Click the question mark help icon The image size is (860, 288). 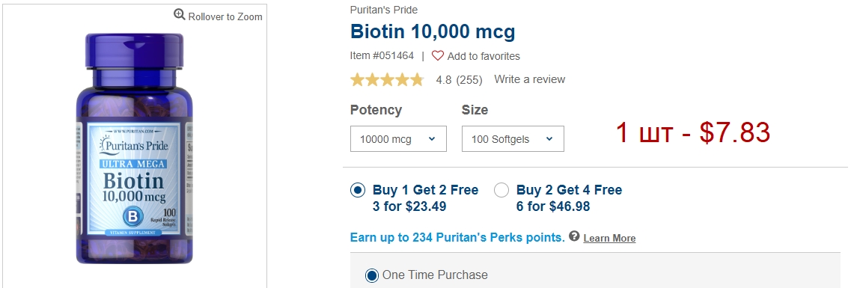coord(574,236)
